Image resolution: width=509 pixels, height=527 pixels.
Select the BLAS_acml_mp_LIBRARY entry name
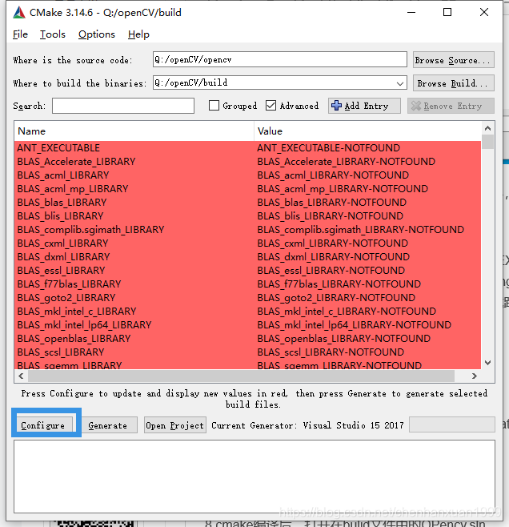[73, 189]
